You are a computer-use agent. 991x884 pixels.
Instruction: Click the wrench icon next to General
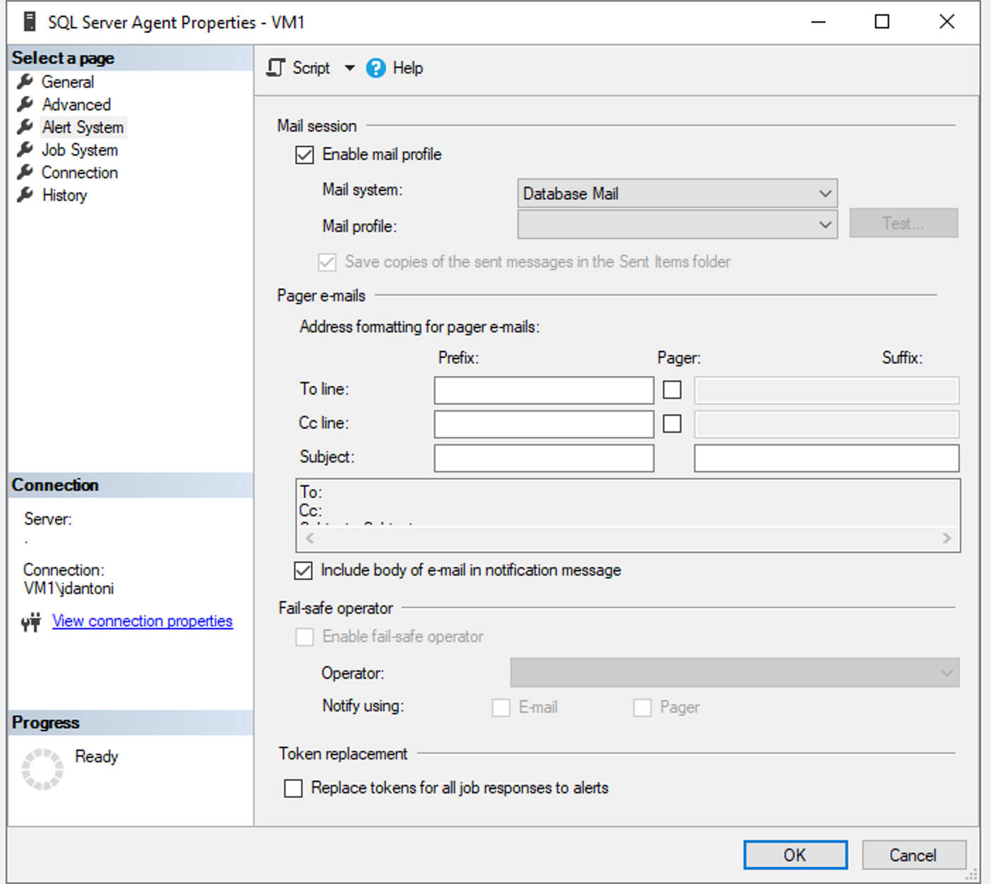click(x=25, y=81)
